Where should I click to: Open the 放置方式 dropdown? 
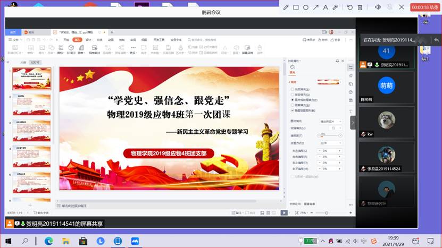[332, 143]
